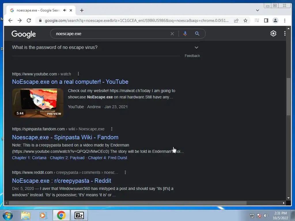Viewport: 295px width, 221px height.
Task: Click the youtube.com watch URL breadcrumb
Action: pos(41,74)
